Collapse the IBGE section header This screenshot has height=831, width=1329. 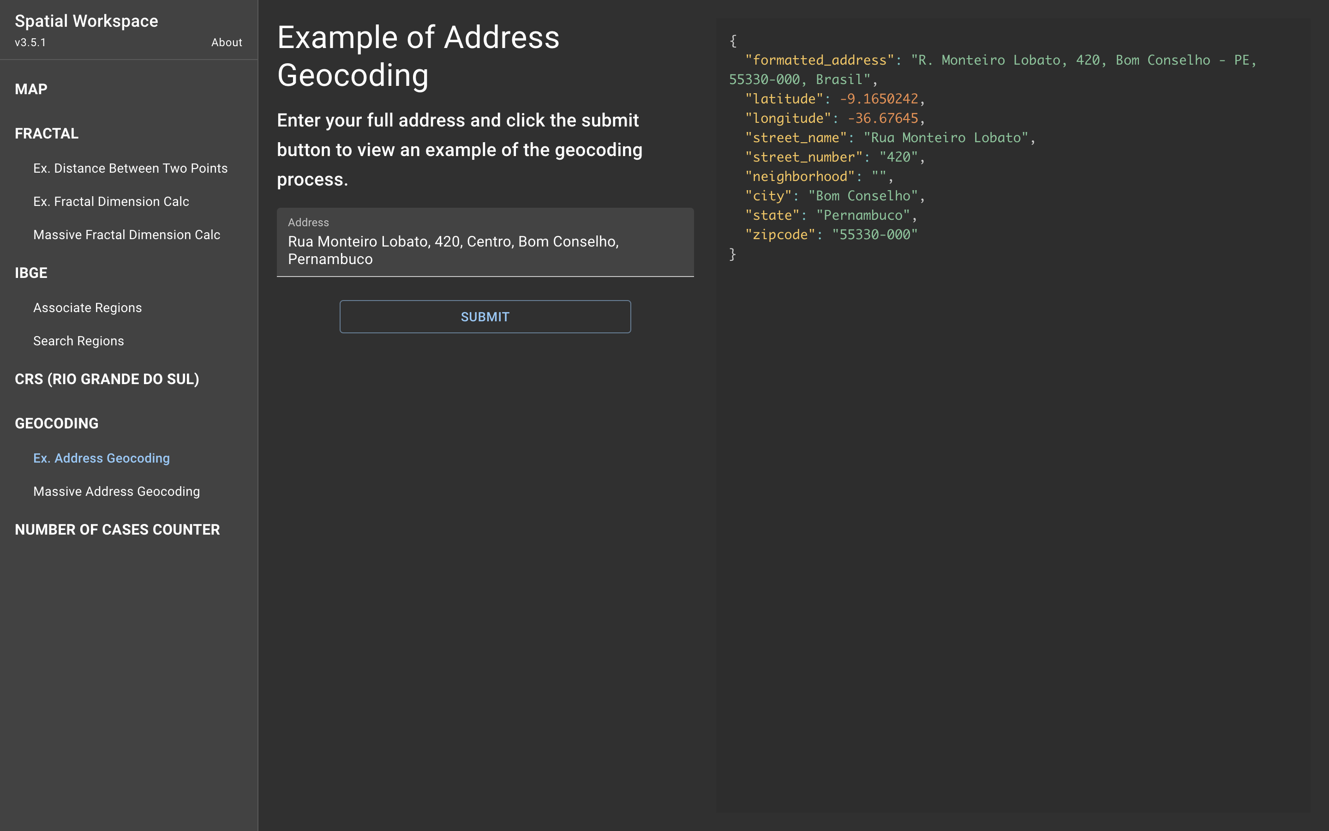coord(31,272)
